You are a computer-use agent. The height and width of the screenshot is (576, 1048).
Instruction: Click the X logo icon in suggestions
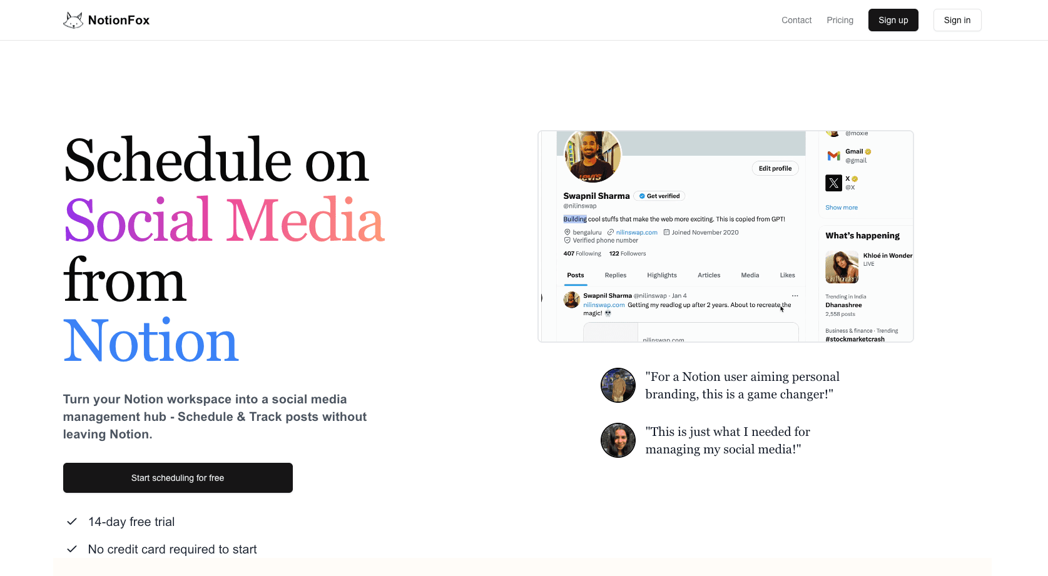[833, 183]
